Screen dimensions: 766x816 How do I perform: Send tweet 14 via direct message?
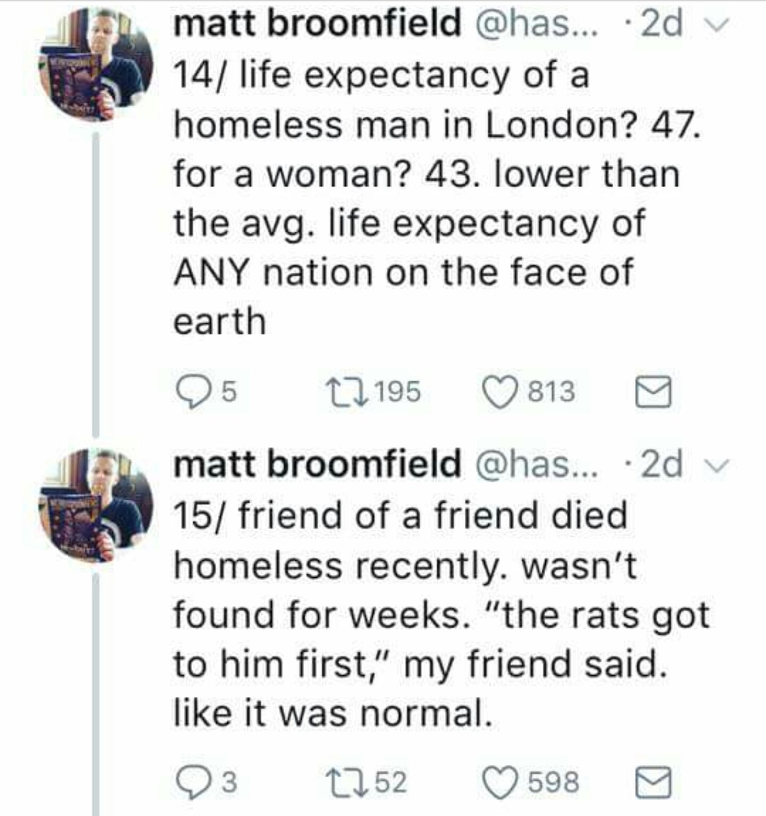pos(653,393)
